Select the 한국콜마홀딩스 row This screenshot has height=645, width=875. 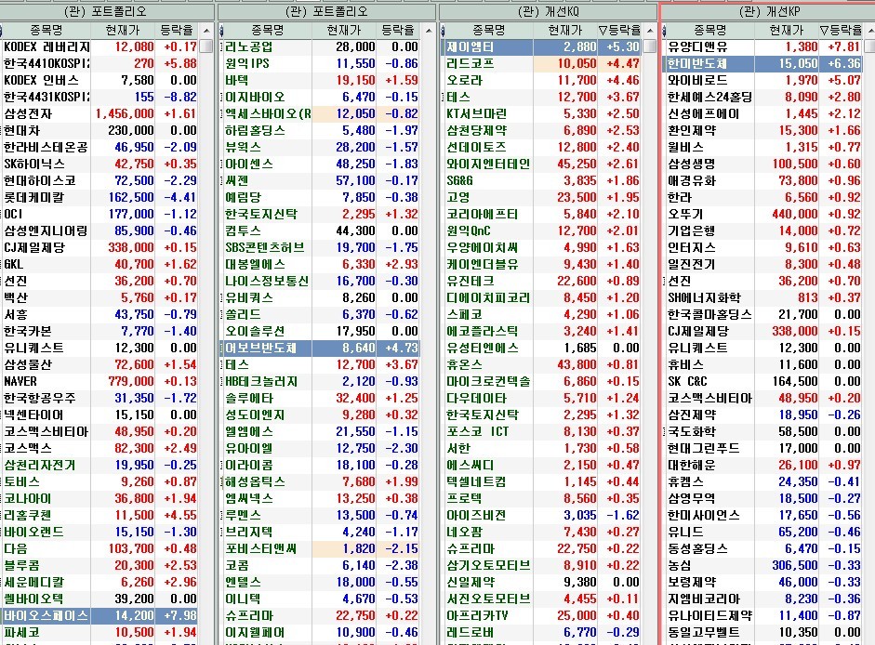(764, 315)
